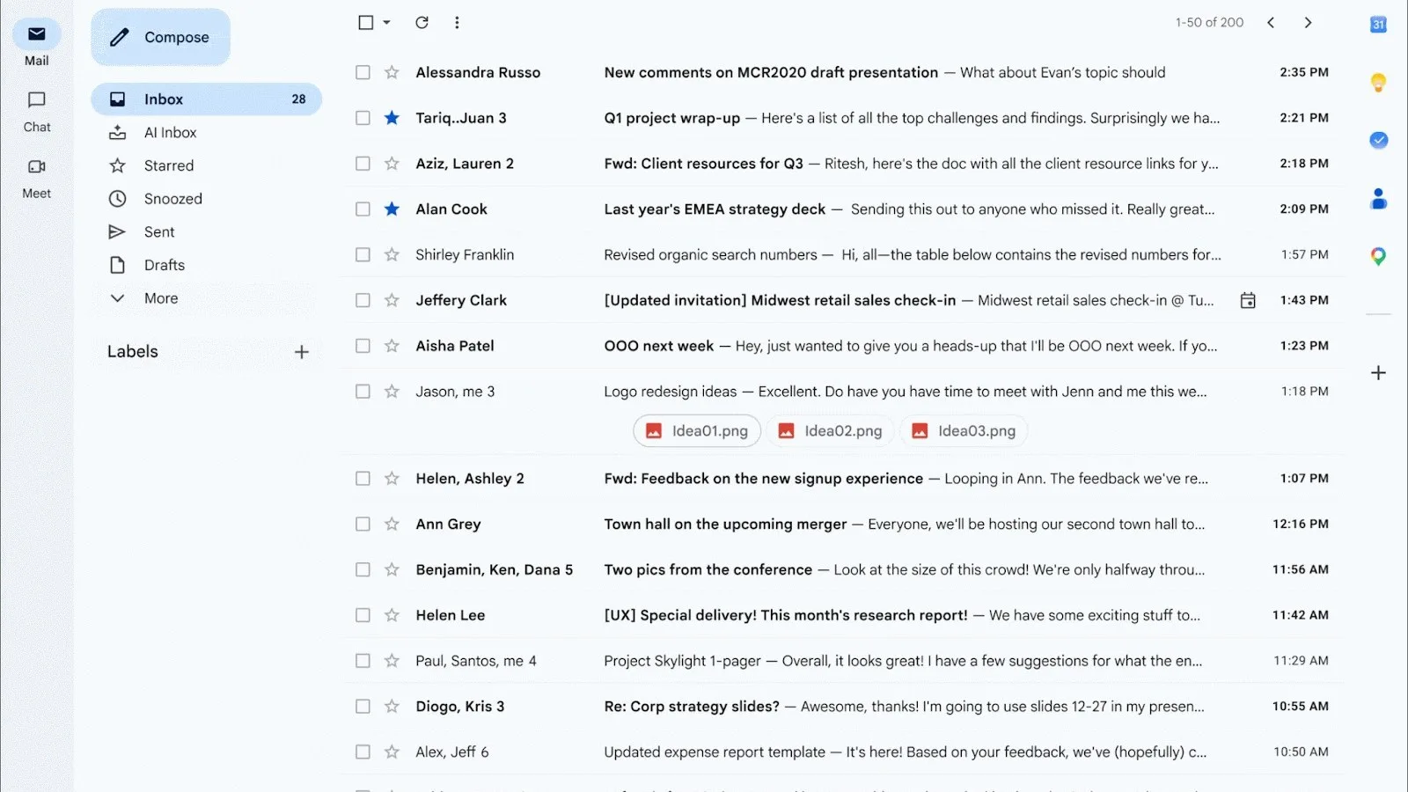The image size is (1408, 792).
Task: Open the Chat section
Action: [x=36, y=111]
